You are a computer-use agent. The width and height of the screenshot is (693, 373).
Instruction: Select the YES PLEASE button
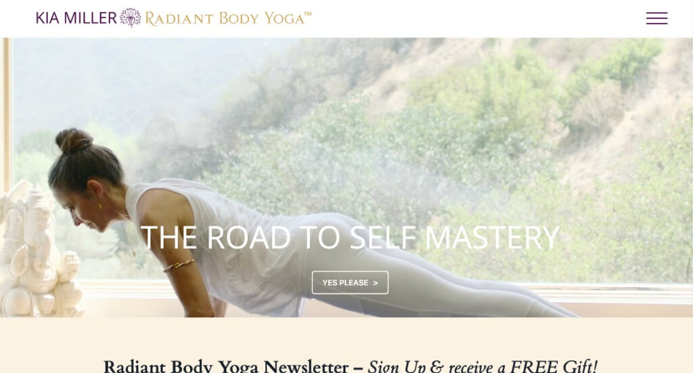click(350, 282)
